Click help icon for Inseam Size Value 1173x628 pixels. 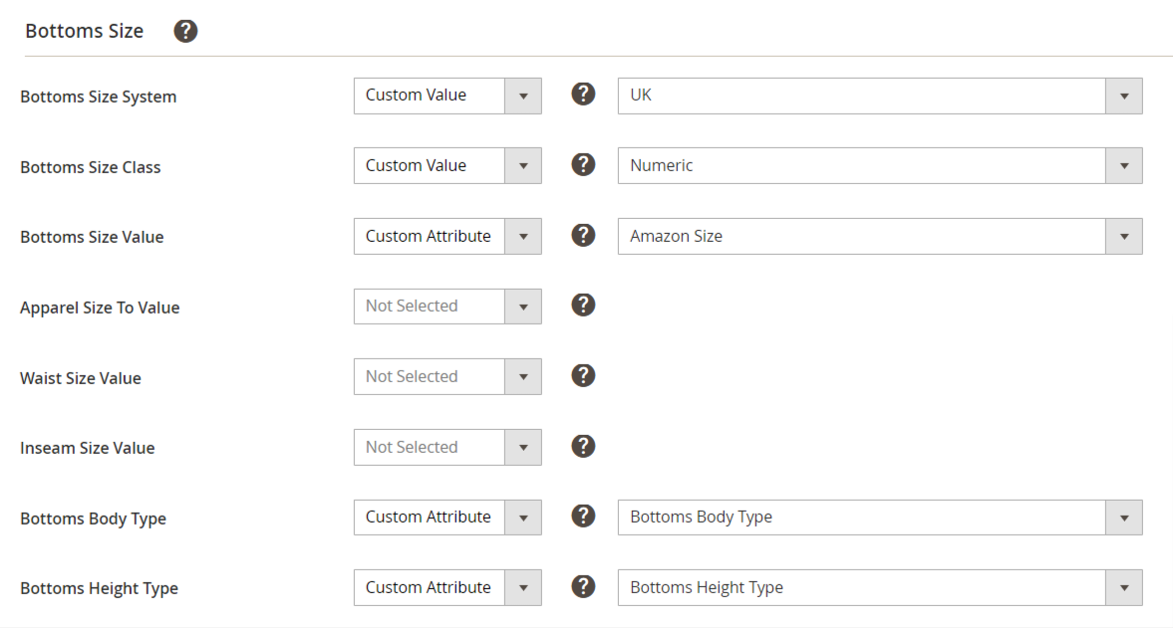coord(584,447)
